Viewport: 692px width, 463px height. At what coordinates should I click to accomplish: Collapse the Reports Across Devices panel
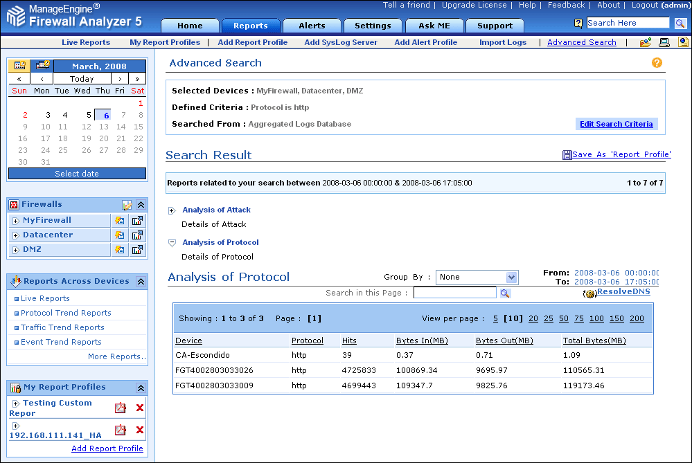click(x=141, y=282)
